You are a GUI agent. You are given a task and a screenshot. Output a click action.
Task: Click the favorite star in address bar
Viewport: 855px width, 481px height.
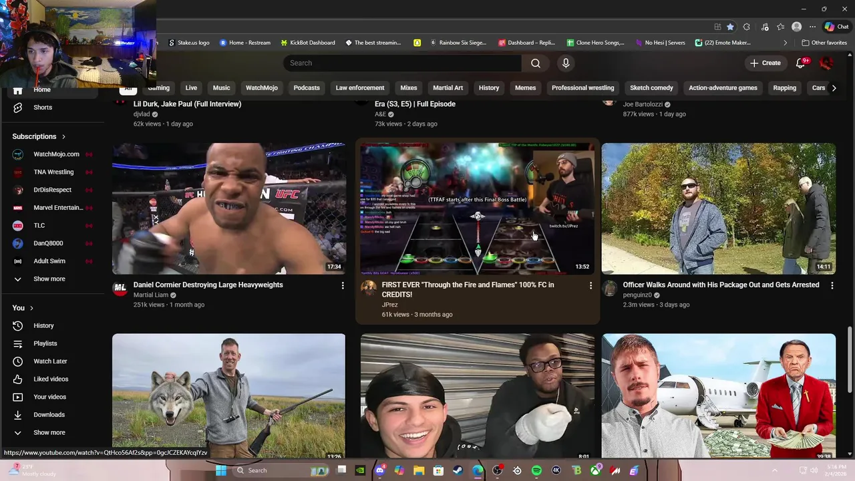click(730, 27)
